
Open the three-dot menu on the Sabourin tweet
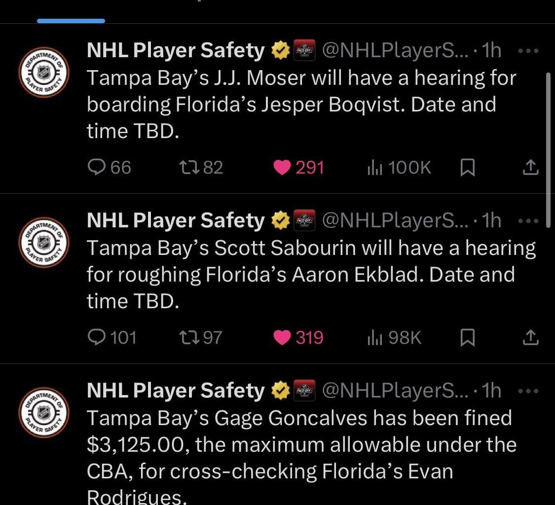coord(529,220)
